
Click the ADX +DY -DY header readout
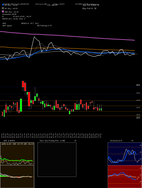tap(17, 144)
